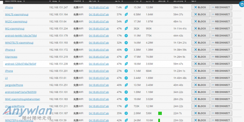Click the signal icon for XXprincess
This screenshot has height=122, width=244.
126,57
